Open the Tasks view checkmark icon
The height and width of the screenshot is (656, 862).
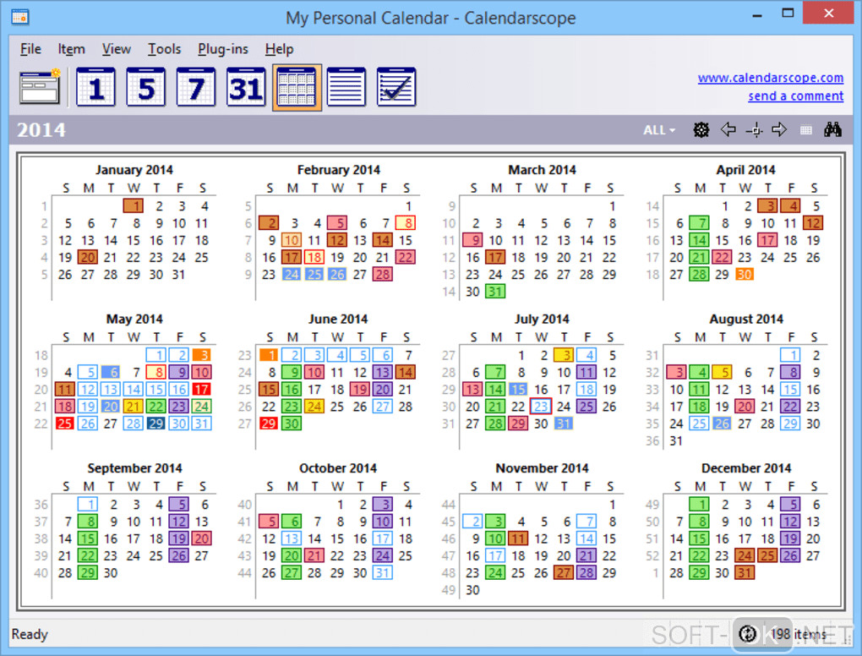click(396, 87)
